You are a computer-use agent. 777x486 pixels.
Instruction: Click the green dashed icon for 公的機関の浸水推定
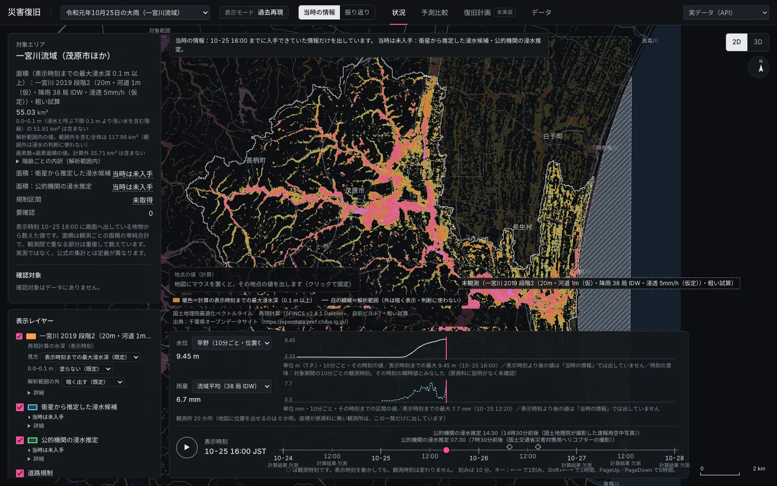point(33,440)
